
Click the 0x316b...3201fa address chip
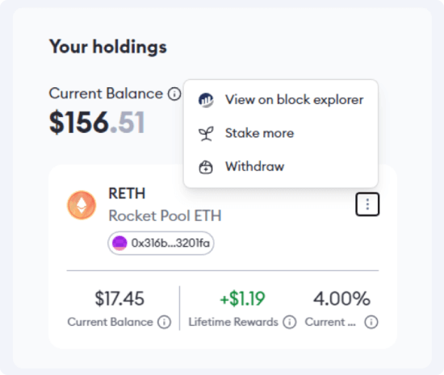161,244
